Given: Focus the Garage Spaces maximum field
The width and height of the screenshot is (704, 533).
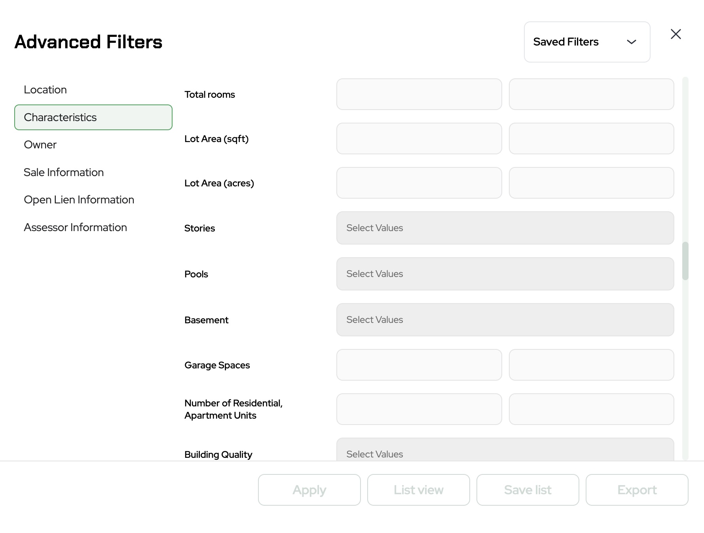Looking at the screenshot, I should coord(591,365).
